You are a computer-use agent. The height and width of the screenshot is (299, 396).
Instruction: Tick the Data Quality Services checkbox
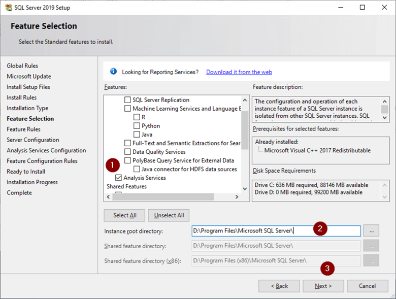click(x=128, y=152)
